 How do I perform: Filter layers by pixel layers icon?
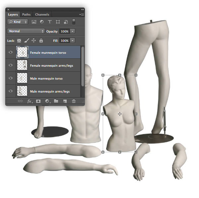pyautogui.click(x=34, y=22)
